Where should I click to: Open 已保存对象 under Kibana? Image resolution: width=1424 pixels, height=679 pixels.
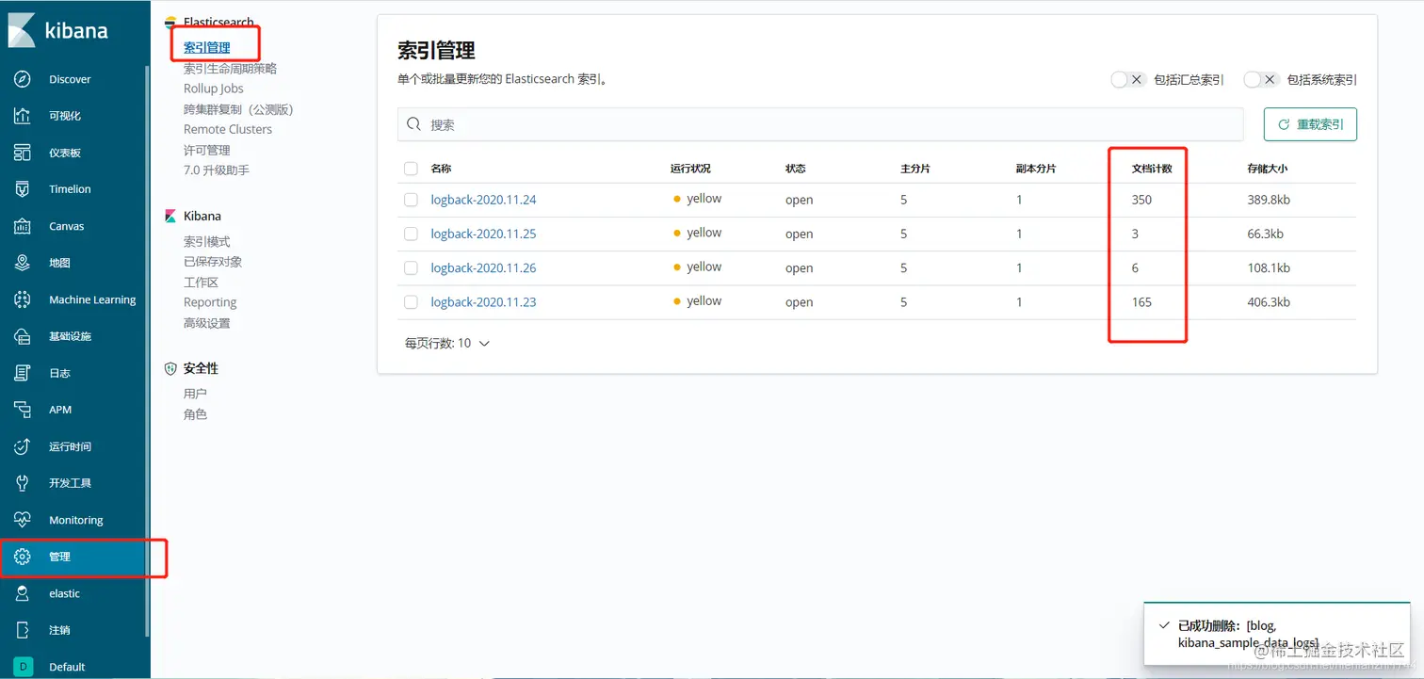click(213, 262)
